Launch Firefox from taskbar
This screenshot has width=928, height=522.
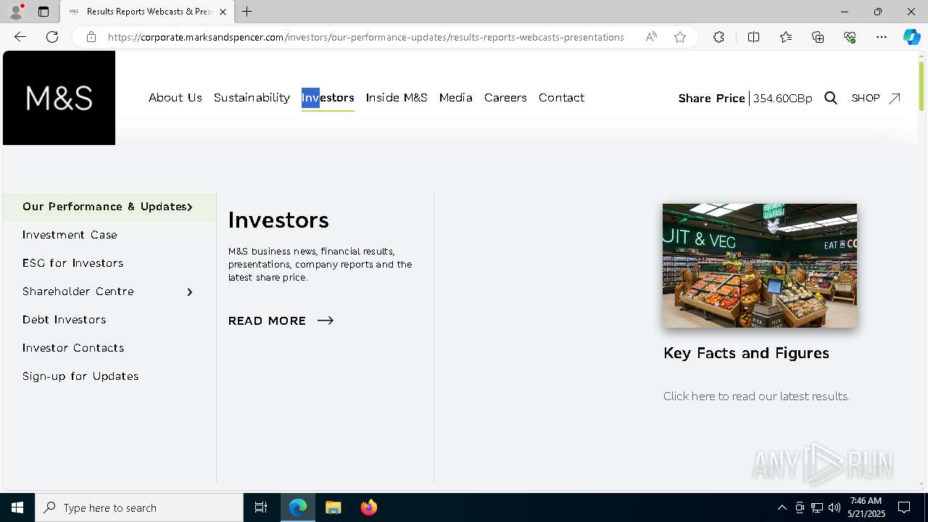[369, 507]
